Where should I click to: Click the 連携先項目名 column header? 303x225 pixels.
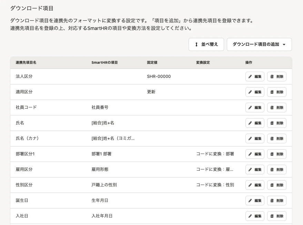[x=26, y=63]
